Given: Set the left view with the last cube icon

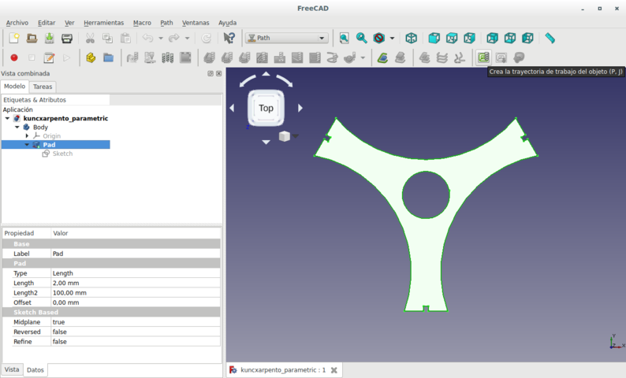Looking at the screenshot, I should tap(527, 39).
